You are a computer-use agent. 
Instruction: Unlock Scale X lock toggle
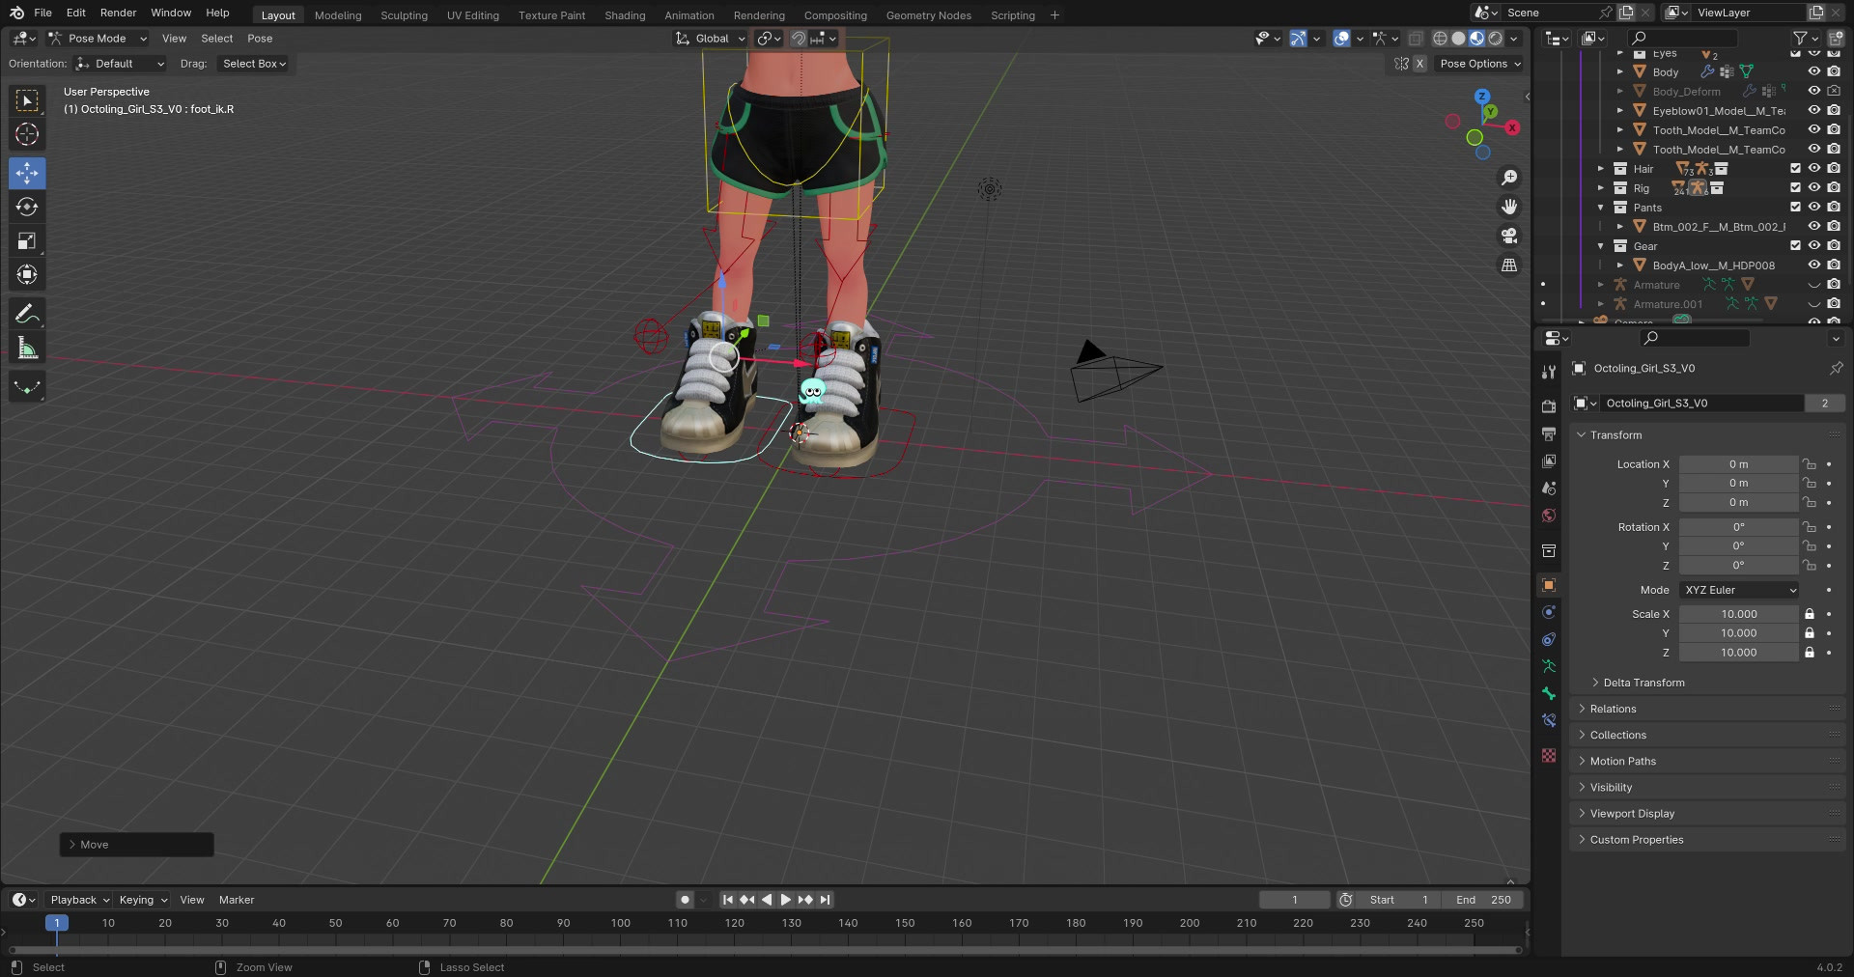pyautogui.click(x=1810, y=614)
